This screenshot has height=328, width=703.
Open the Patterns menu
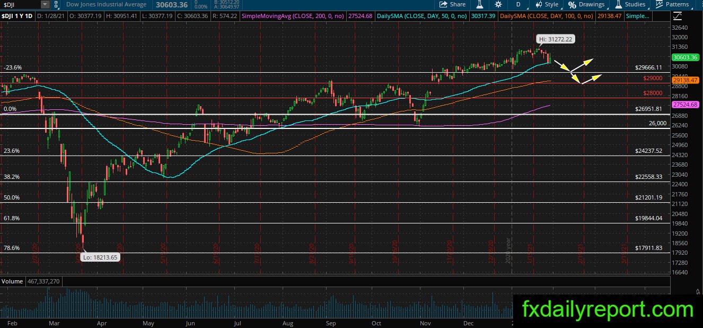click(673, 4)
